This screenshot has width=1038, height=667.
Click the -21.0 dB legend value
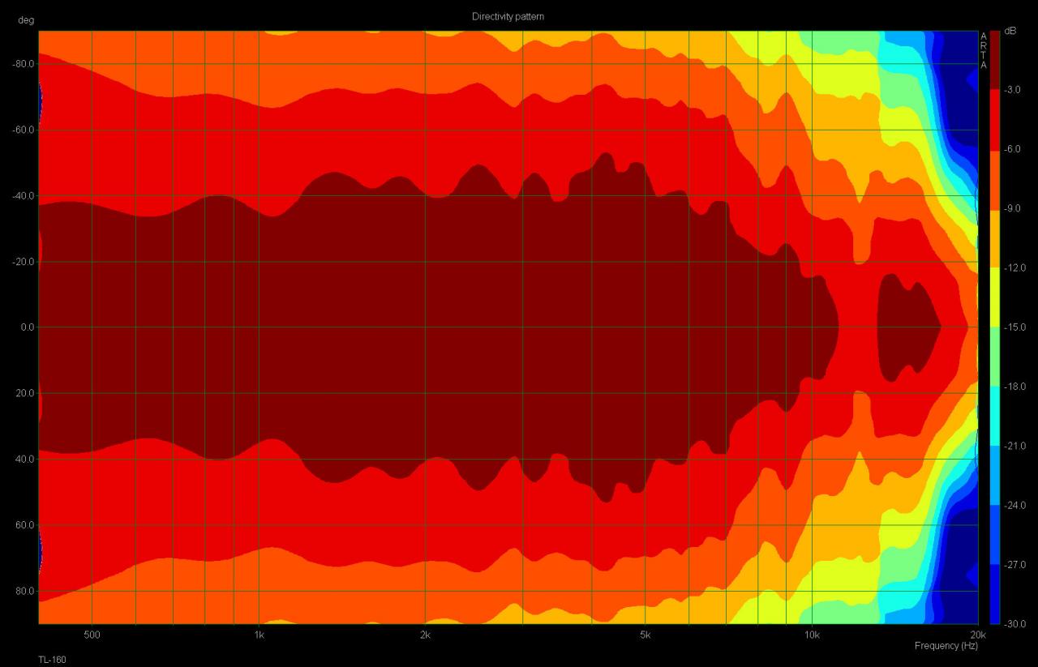coord(1017,446)
